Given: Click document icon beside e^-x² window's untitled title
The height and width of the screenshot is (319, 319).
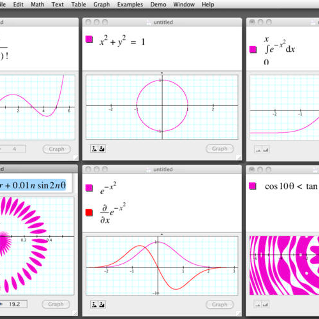Looking at the screenshot, I should (x=149, y=169).
